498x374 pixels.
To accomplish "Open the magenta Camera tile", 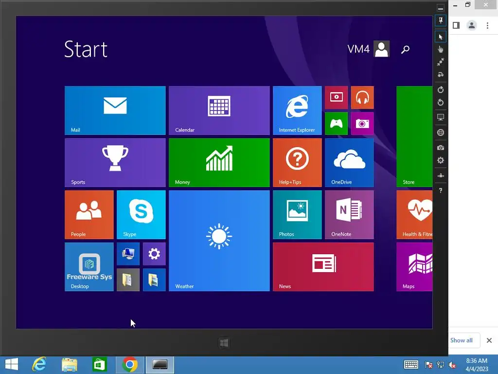I will 362,123.
